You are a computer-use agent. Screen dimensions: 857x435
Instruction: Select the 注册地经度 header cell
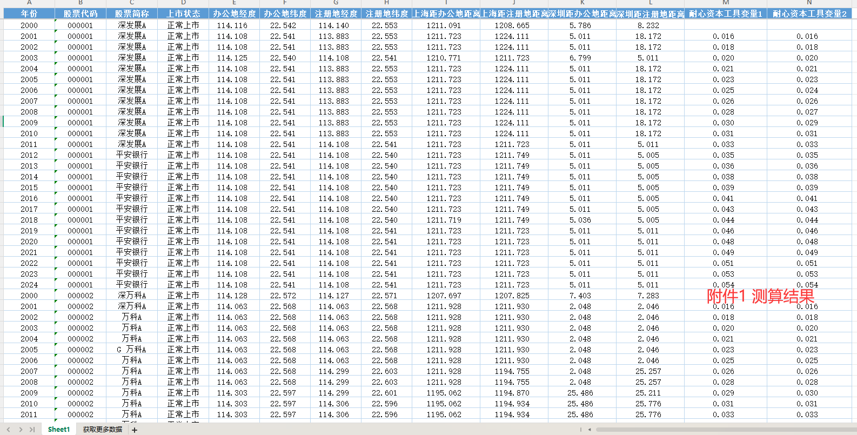pos(336,14)
